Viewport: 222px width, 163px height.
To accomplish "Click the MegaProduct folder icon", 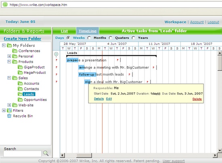I will point(20,73).
